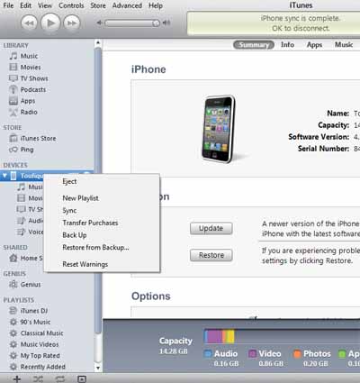Open TV Shows in the Library
The image size is (360, 383).
click(x=29, y=78)
